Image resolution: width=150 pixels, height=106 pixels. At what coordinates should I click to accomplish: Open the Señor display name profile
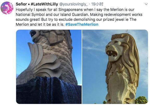(x=21, y=4)
